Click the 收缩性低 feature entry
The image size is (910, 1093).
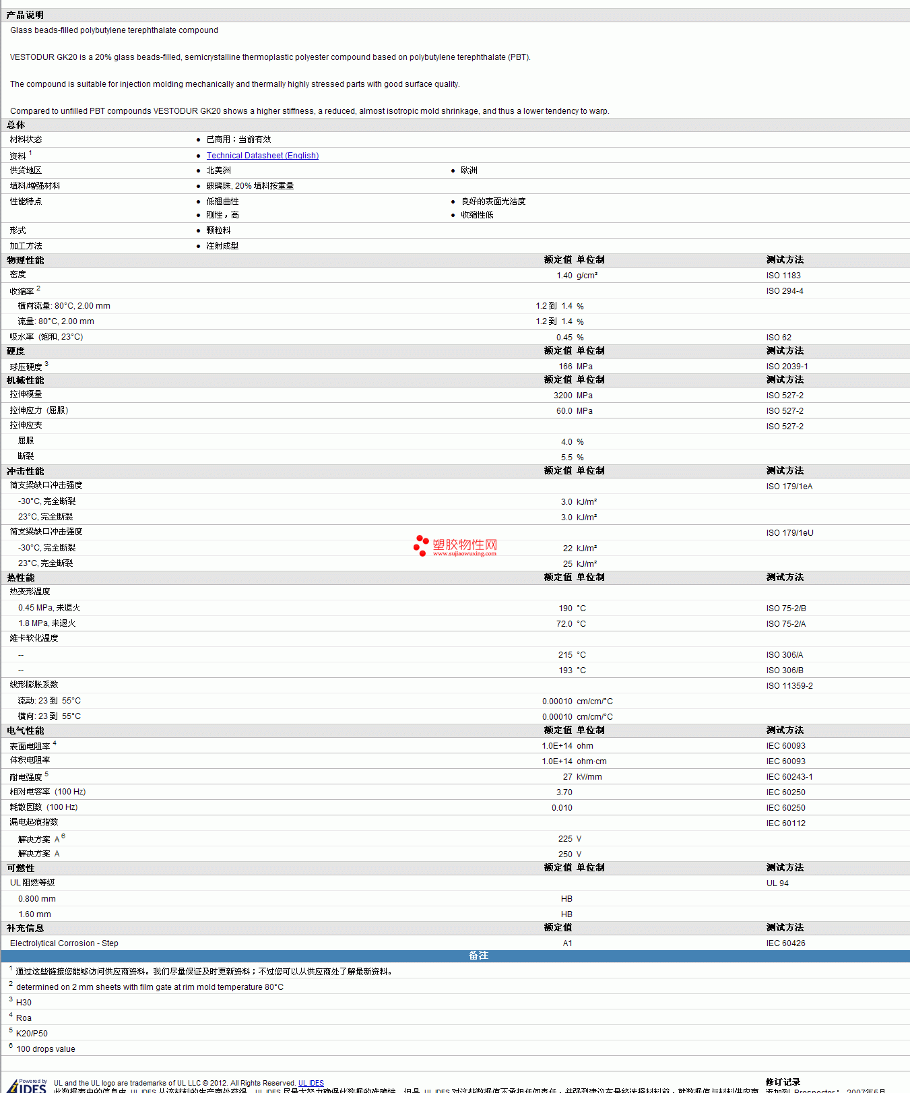[477, 215]
